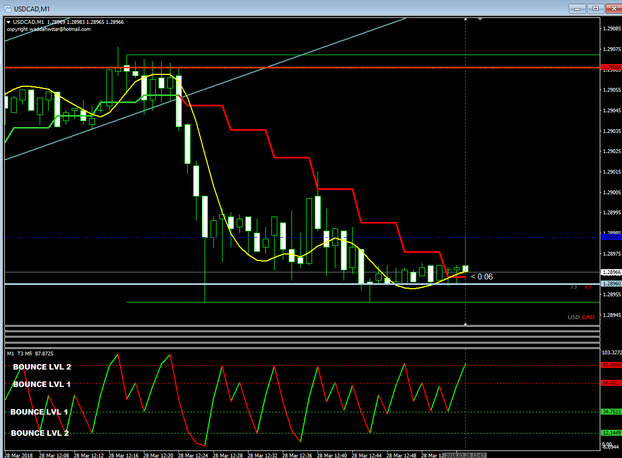The image size is (622, 458).
Task: Click the copyright email text
Action: (x=49, y=29)
